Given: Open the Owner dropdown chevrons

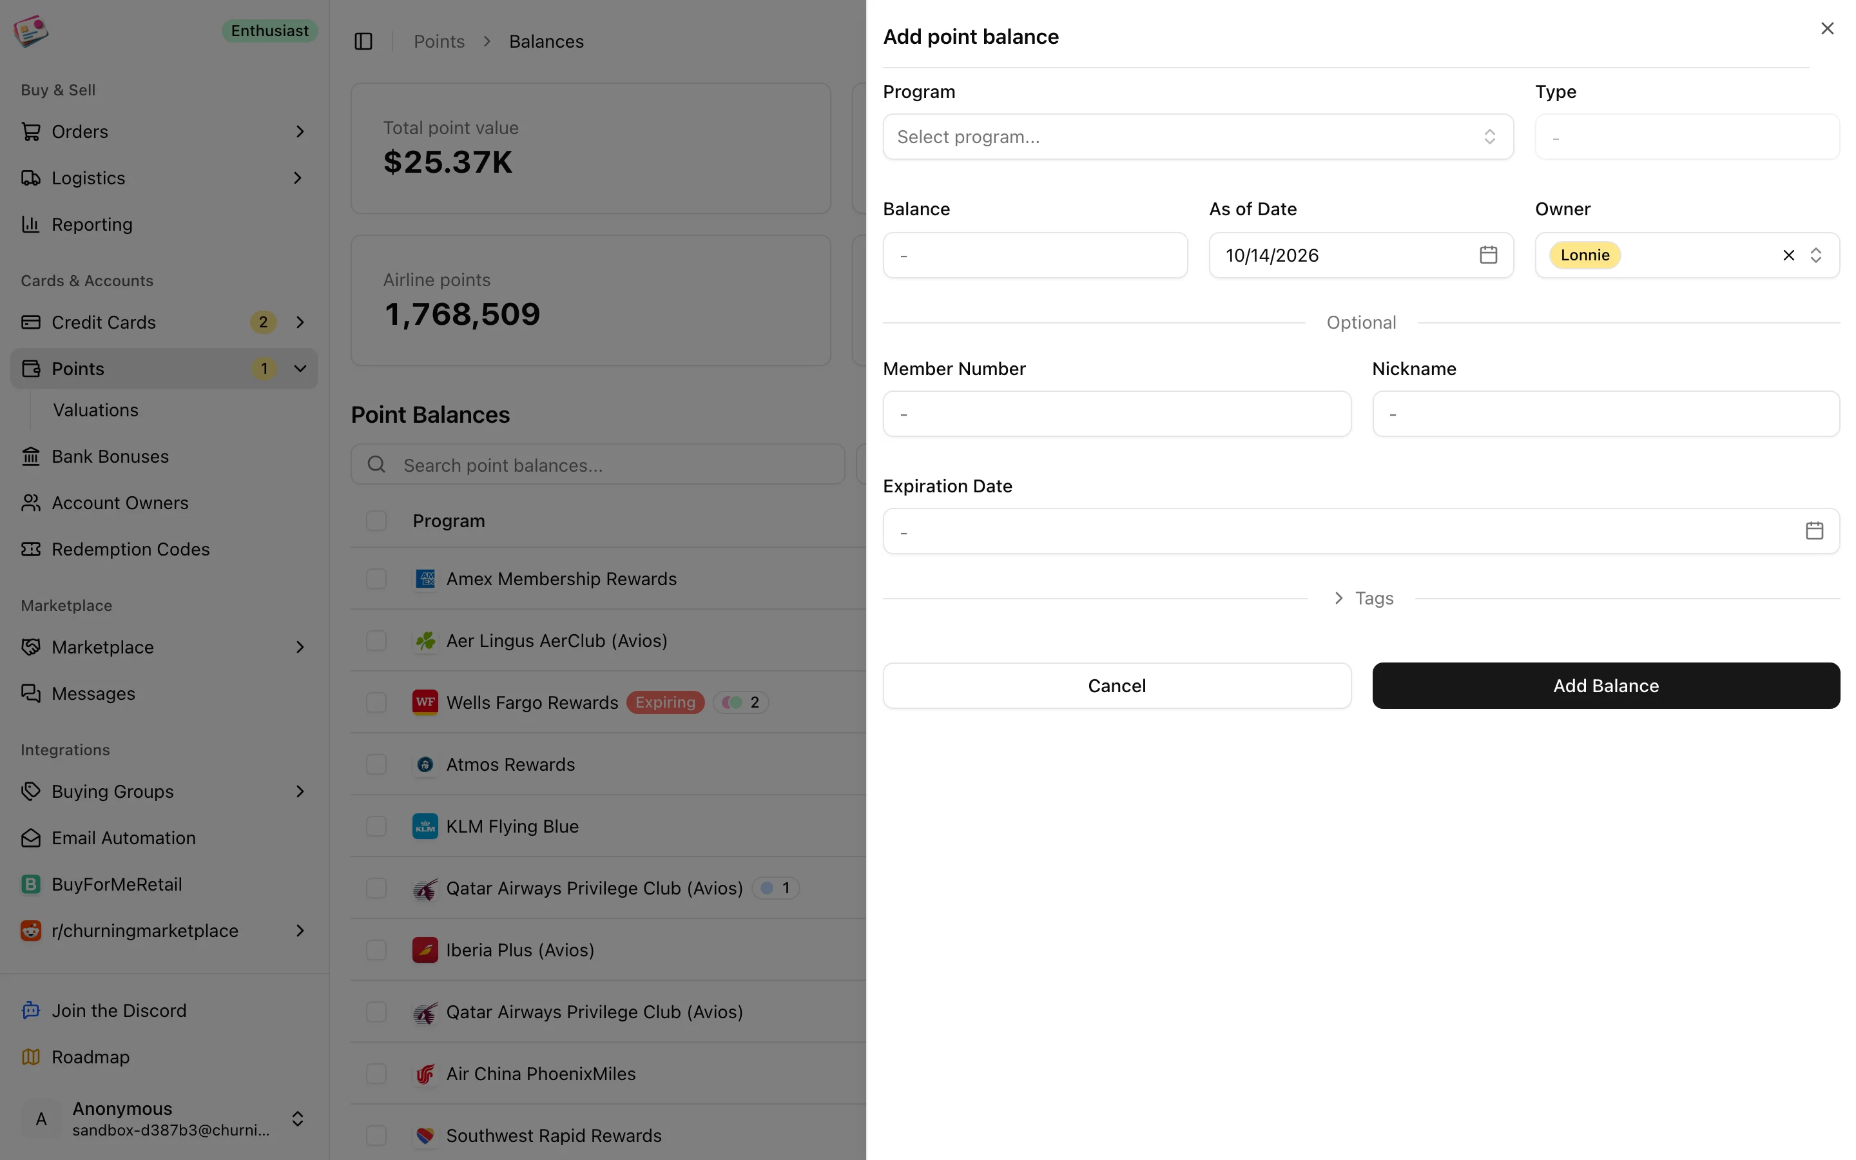Looking at the screenshot, I should 1815,255.
